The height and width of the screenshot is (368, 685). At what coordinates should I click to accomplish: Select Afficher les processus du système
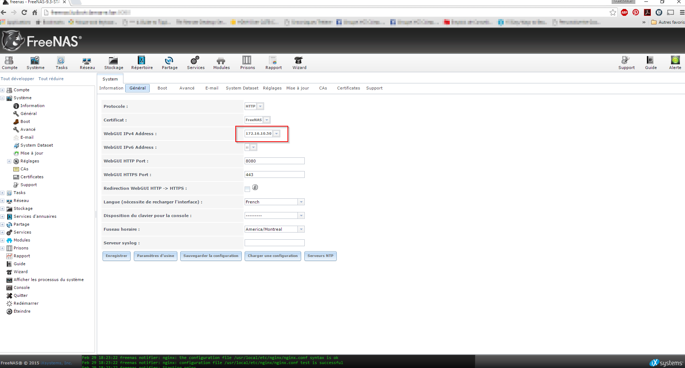49,280
